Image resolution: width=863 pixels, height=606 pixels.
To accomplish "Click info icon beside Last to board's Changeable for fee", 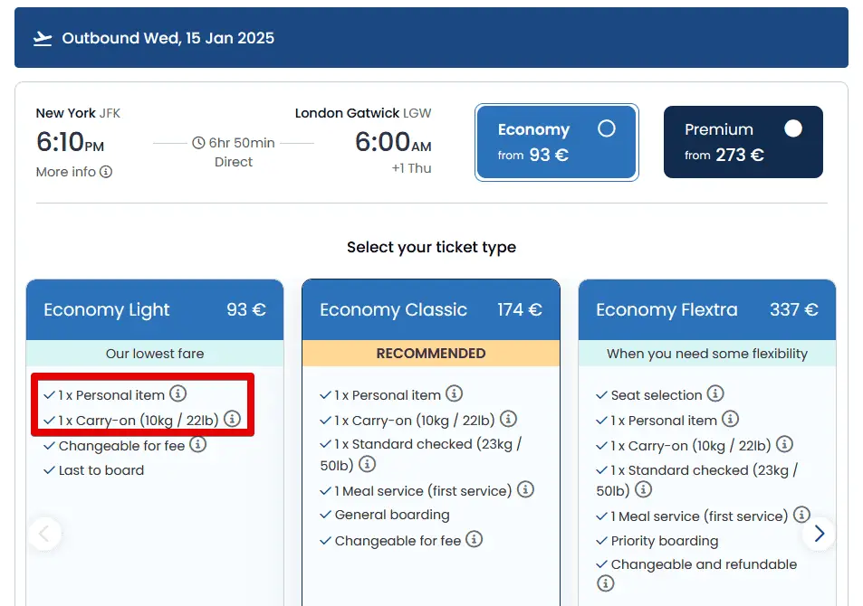I will click(x=197, y=444).
